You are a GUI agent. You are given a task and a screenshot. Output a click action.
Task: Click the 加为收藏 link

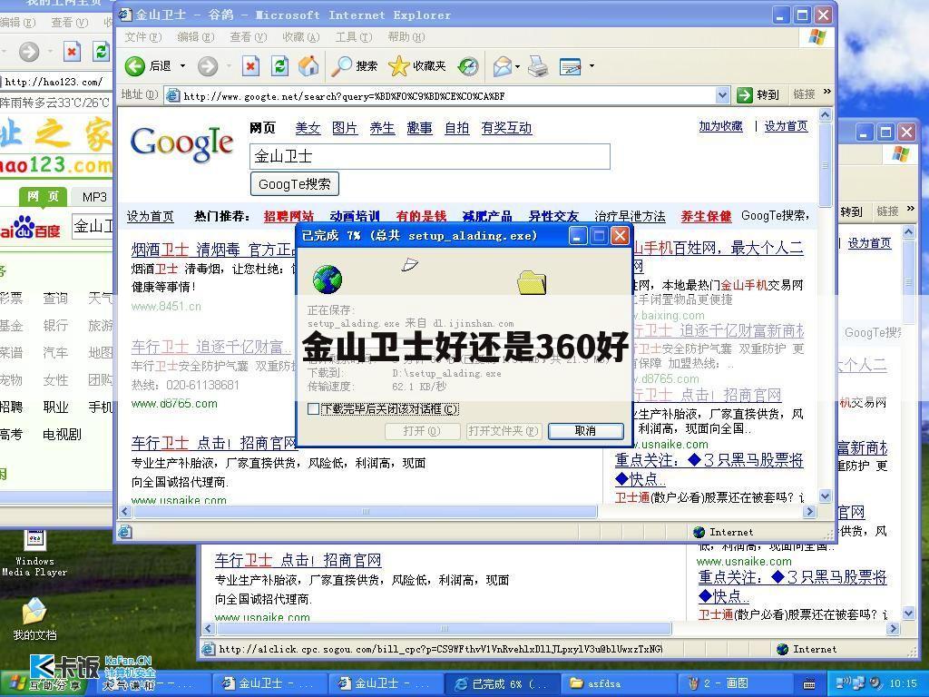click(x=720, y=126)
